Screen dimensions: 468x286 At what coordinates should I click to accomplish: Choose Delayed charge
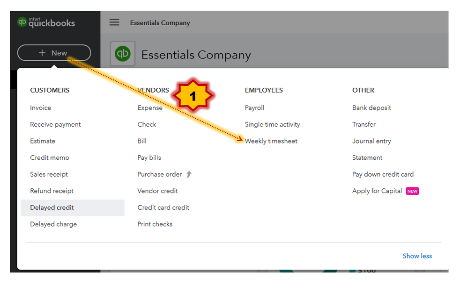click(53, 224)
